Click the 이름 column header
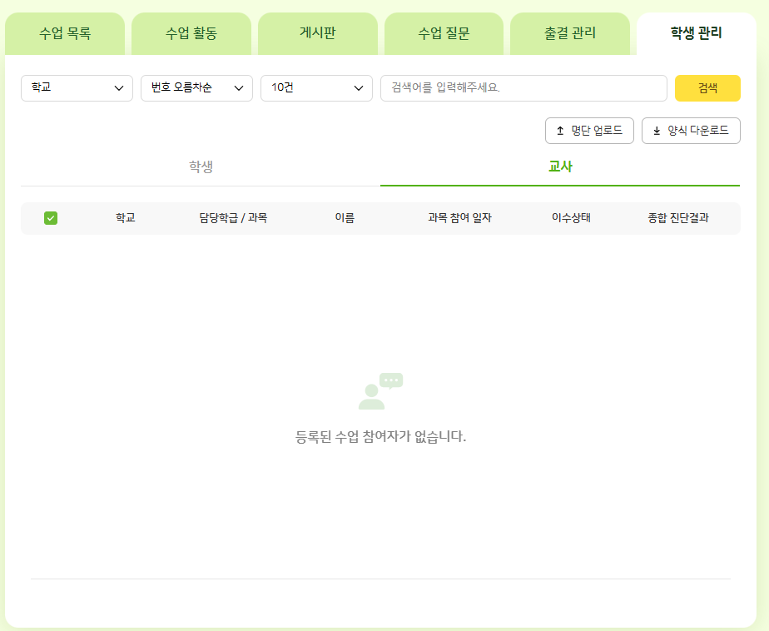 coord(345,218)
